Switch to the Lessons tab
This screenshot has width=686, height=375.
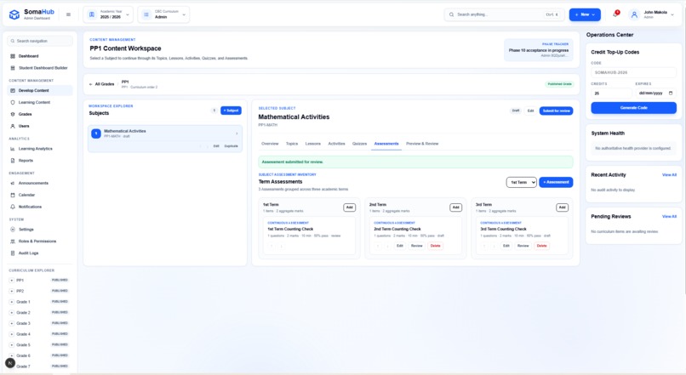click(x=313, y=144)
